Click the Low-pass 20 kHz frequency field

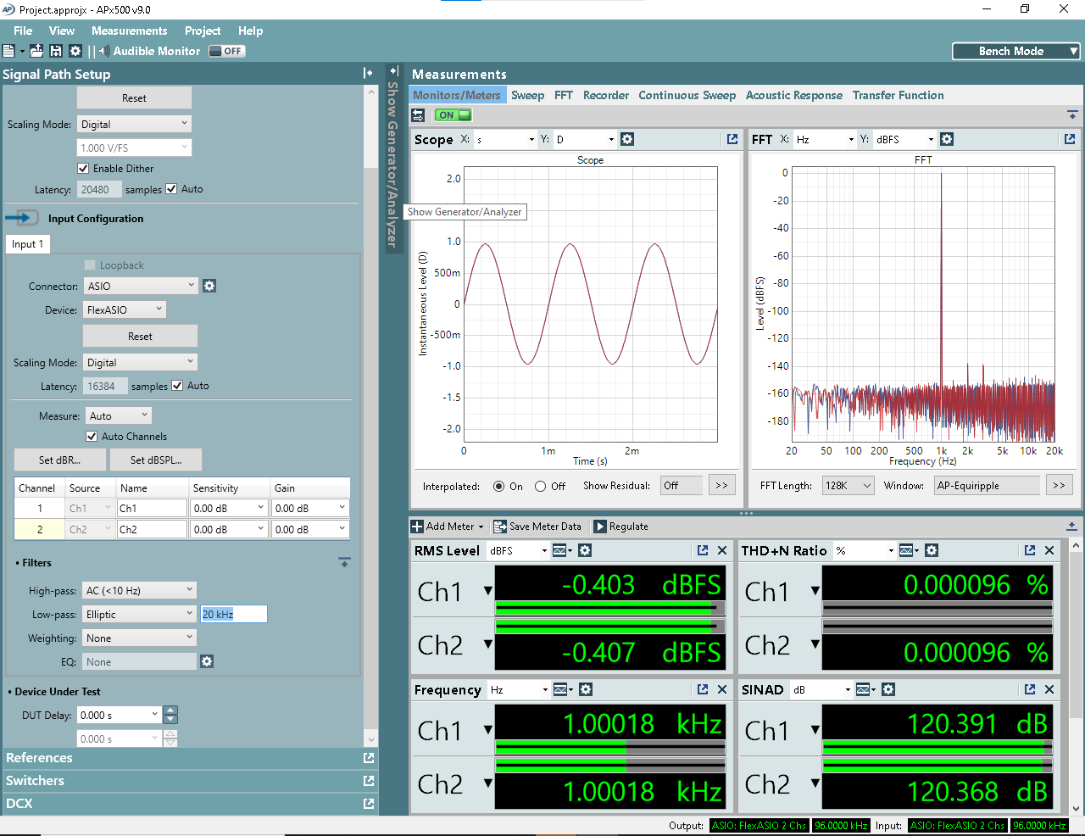[234, 614]
